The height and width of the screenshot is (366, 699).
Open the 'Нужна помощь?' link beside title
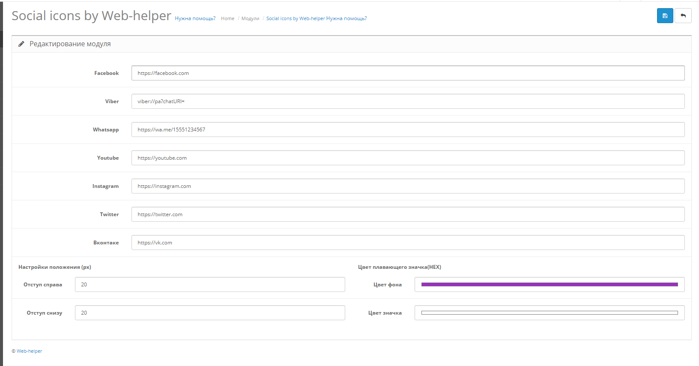pyautogui.click(x=195, y=18)
